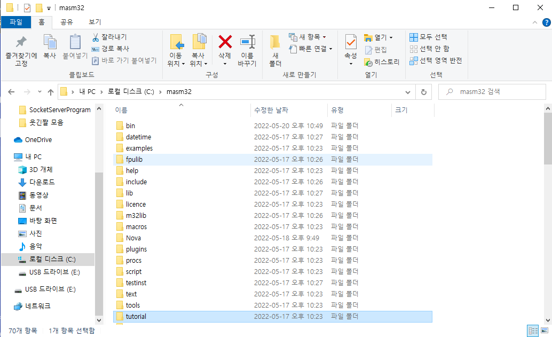Open 빠른 연결 (Easy access) dropdown
Viewport: 552px width, 337px height.
point(311,49)
